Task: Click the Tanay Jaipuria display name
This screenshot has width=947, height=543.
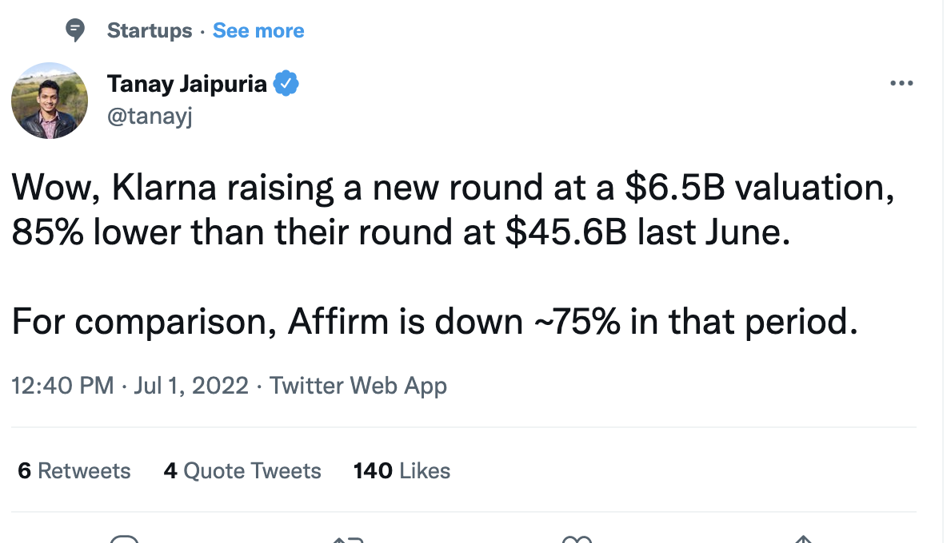Action: pos(186,83)
